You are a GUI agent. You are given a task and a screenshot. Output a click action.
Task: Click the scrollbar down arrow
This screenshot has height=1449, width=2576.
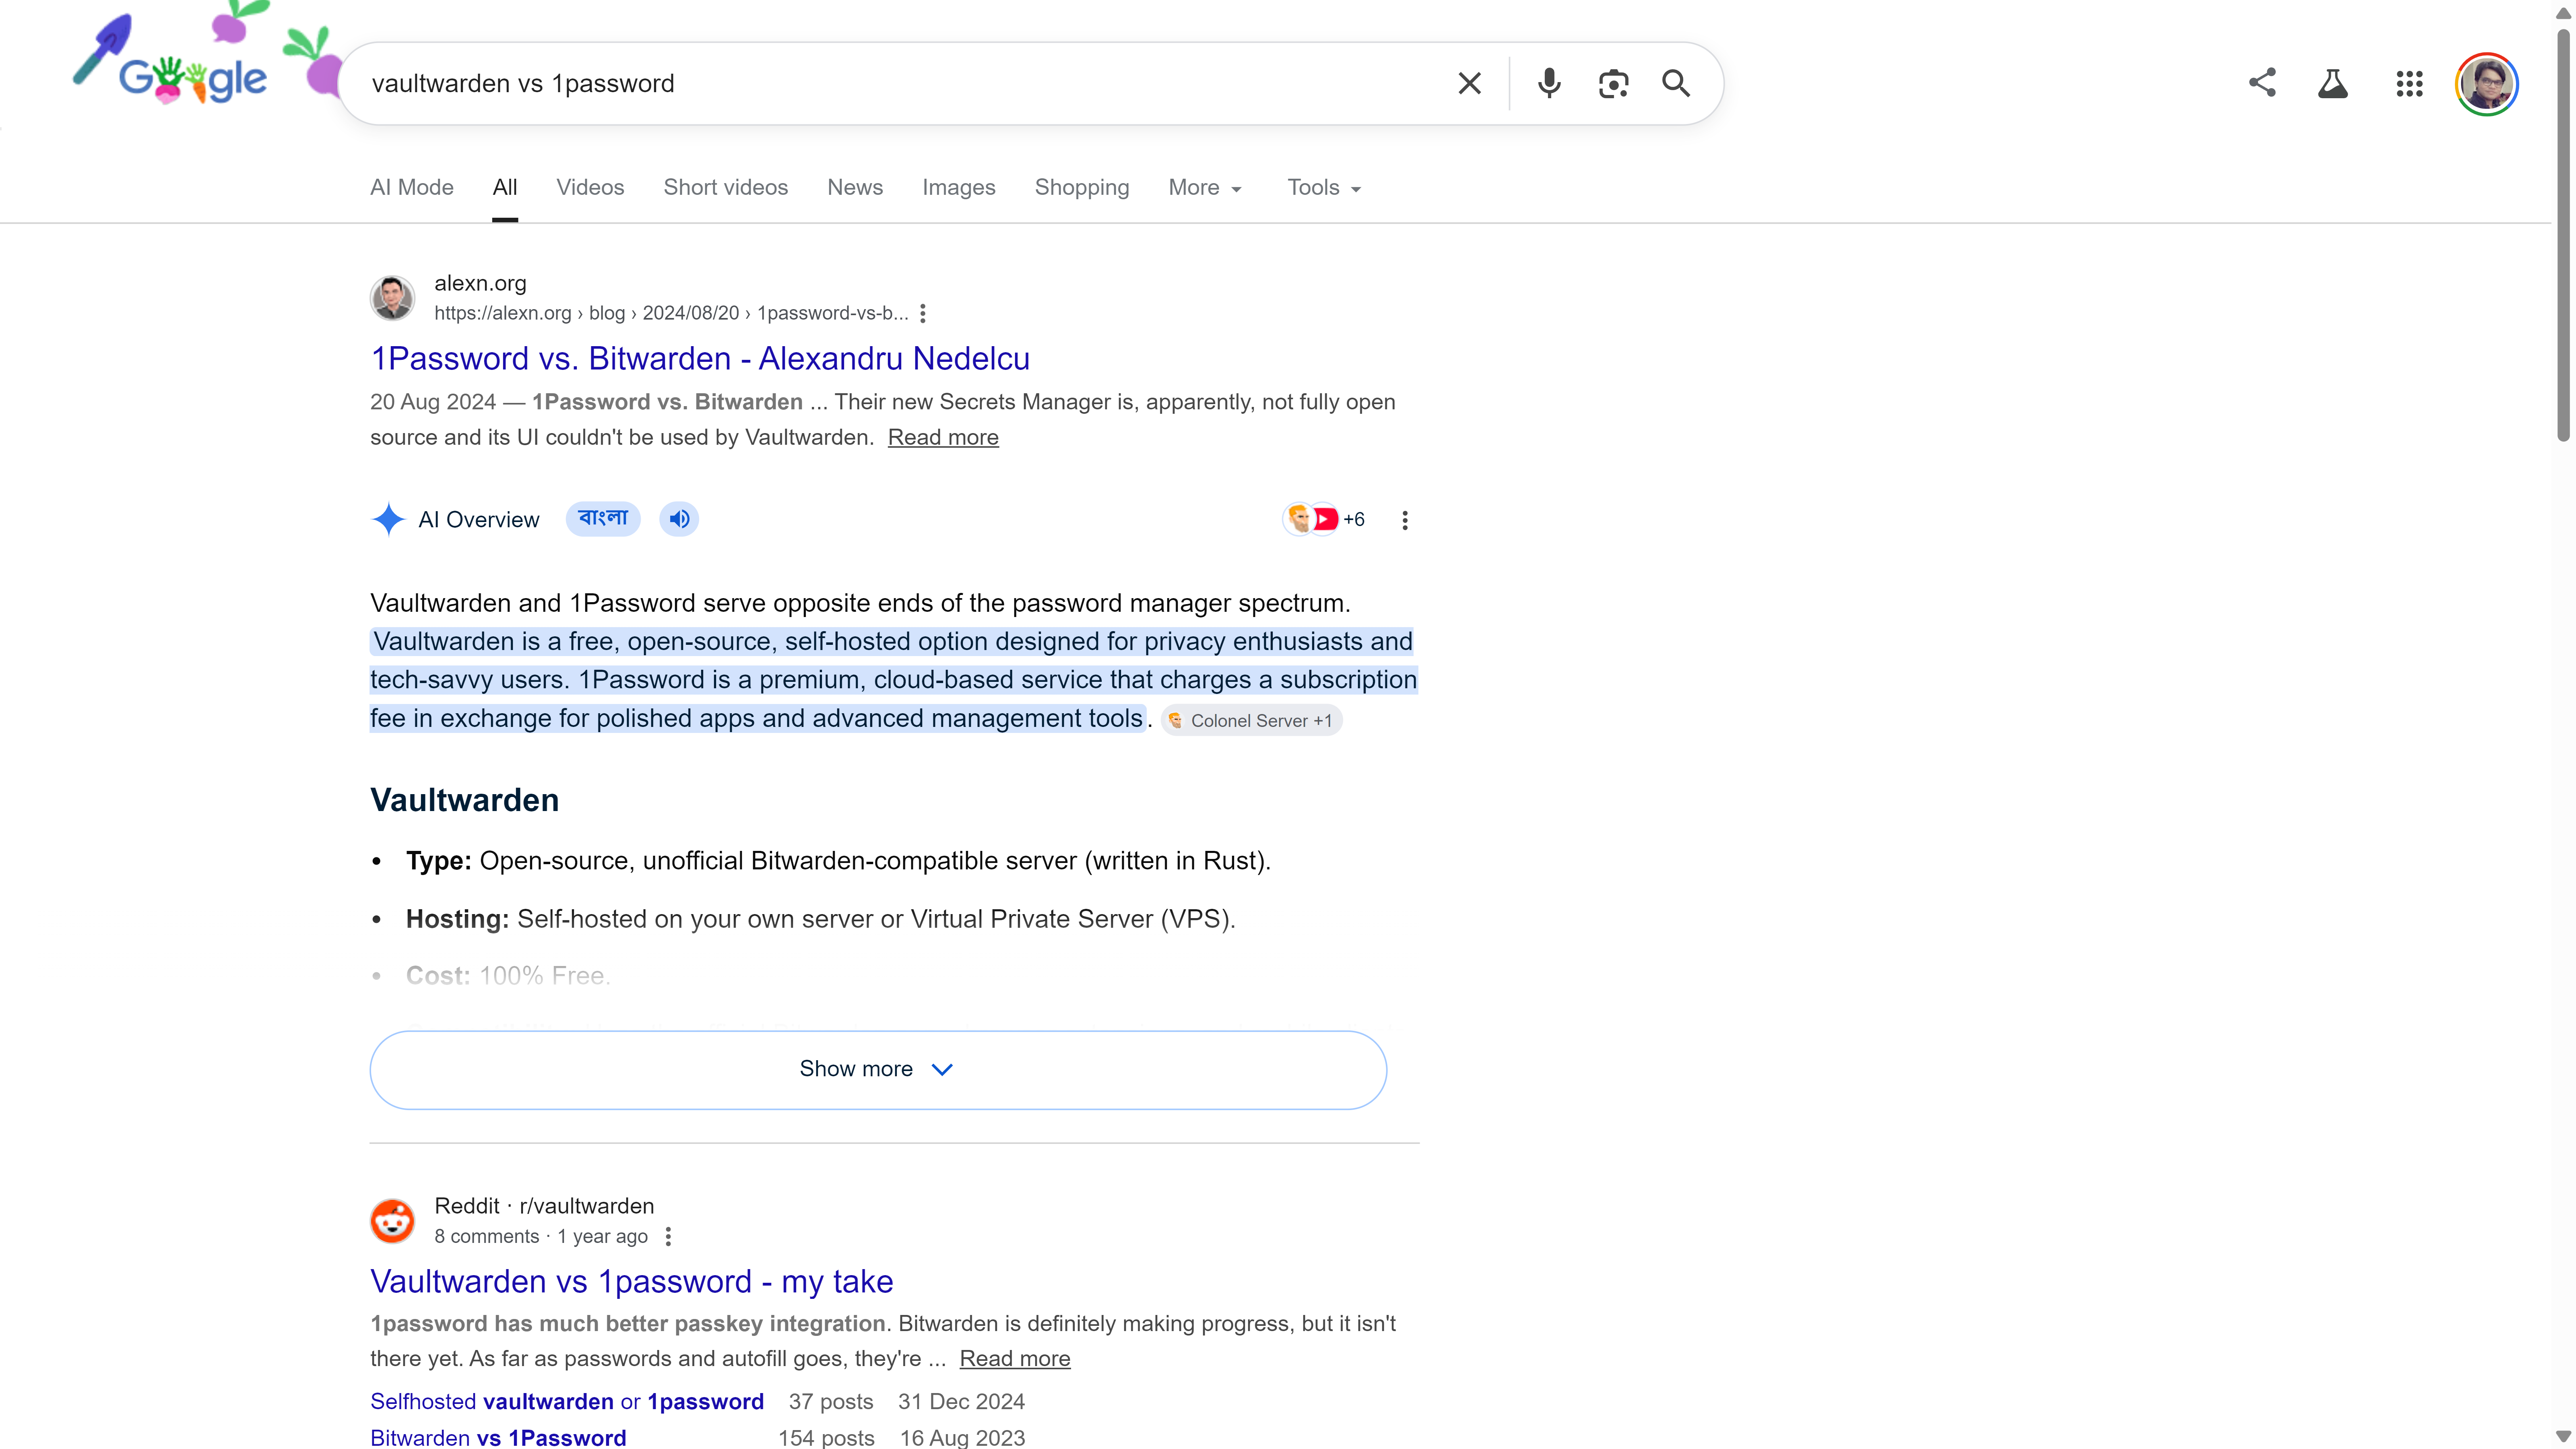click(x=2563, y=1437)
